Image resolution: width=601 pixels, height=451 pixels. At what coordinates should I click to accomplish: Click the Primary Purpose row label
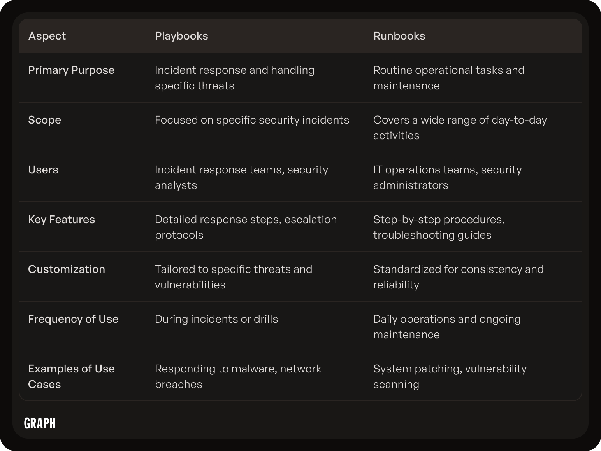71,70
